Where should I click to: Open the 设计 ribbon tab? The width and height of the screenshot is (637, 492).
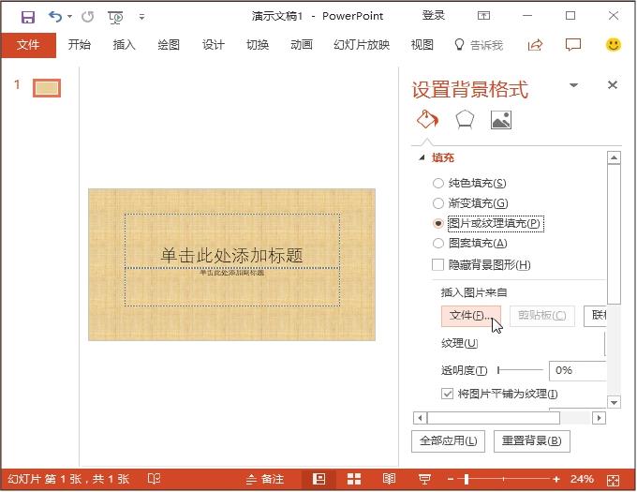(214, 45)
